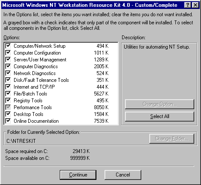Click the C:\NTRESKIT folder path

(x=21, y=141)
